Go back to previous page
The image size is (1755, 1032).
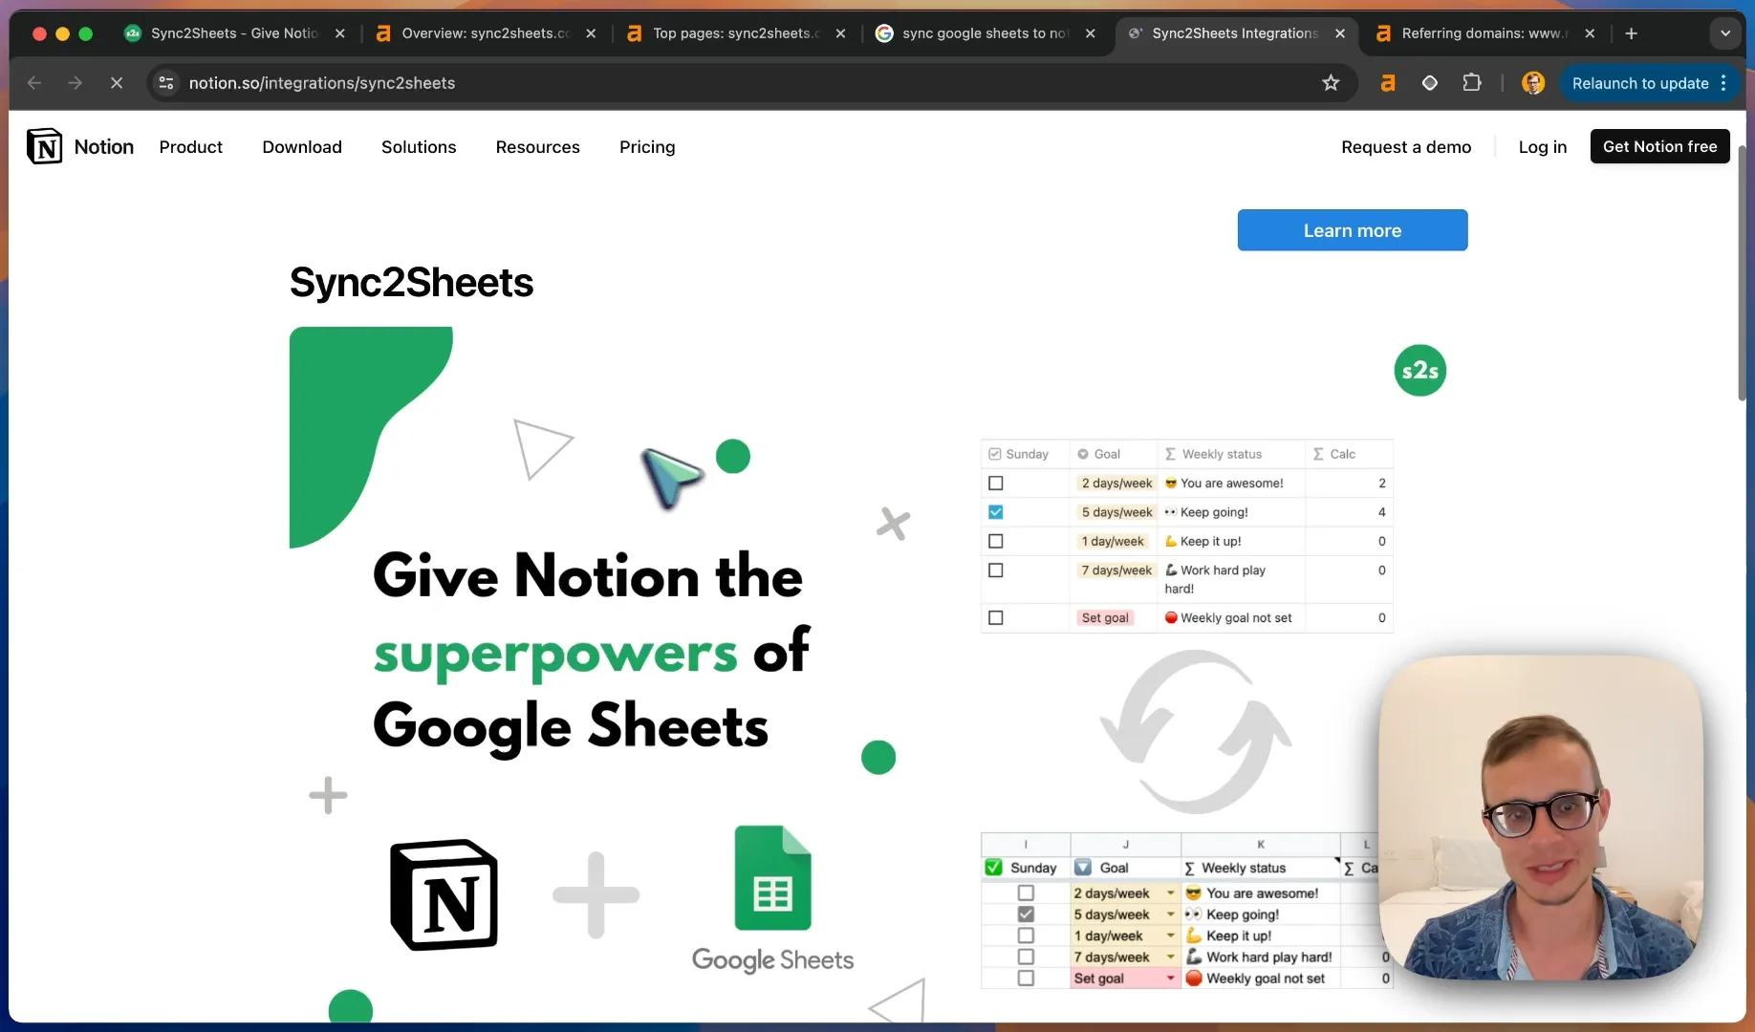[34, 83]
